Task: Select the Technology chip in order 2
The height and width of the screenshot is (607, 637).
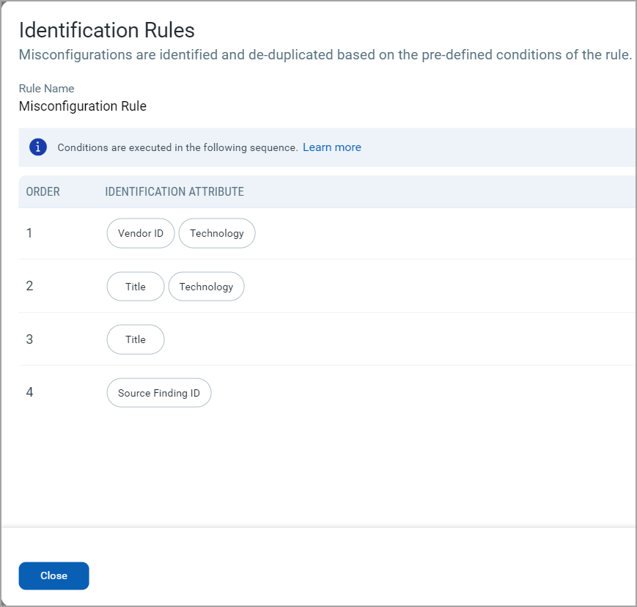Action: click(x=206, y=287)
